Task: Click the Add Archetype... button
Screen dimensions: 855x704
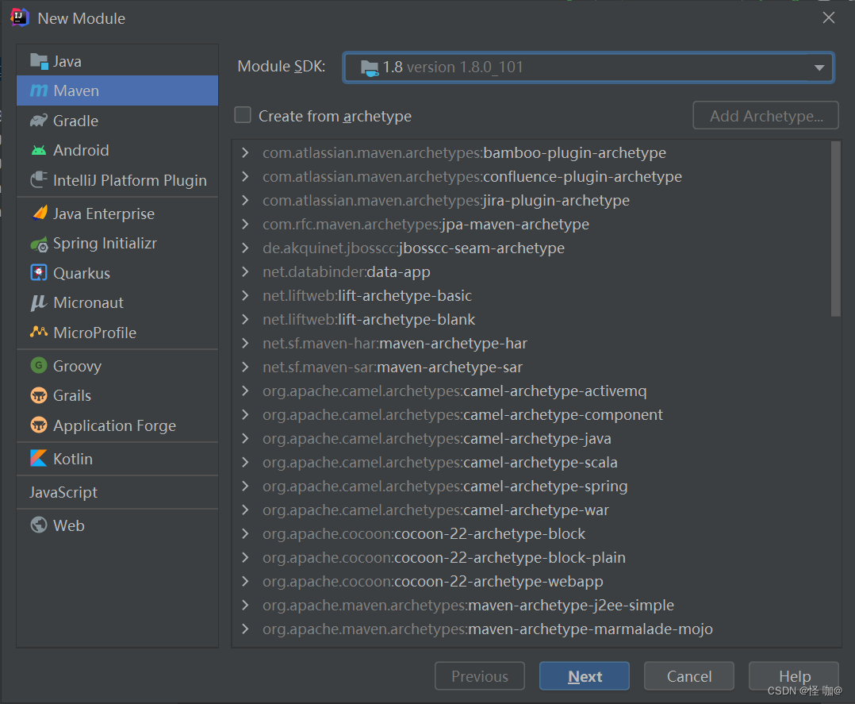Action: (x=765, y=115)
